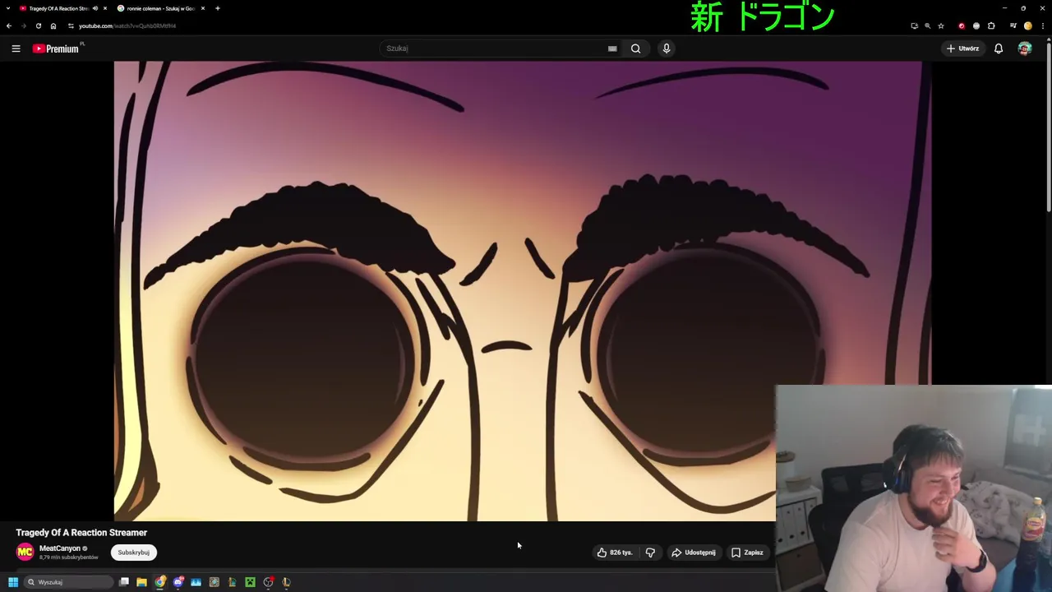Go back in browser history
This screenshot has height=592, width=1052.
click(9, 25)
